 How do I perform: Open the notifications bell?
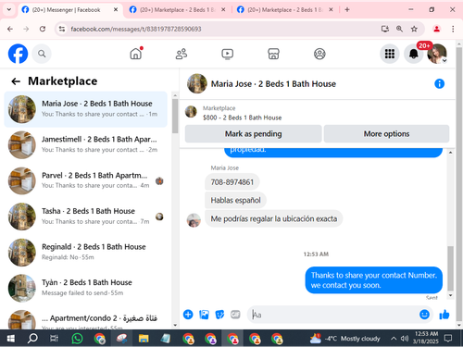tap(414, 54)
